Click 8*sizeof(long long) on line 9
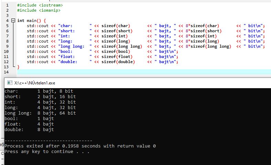 coord(208,46)
